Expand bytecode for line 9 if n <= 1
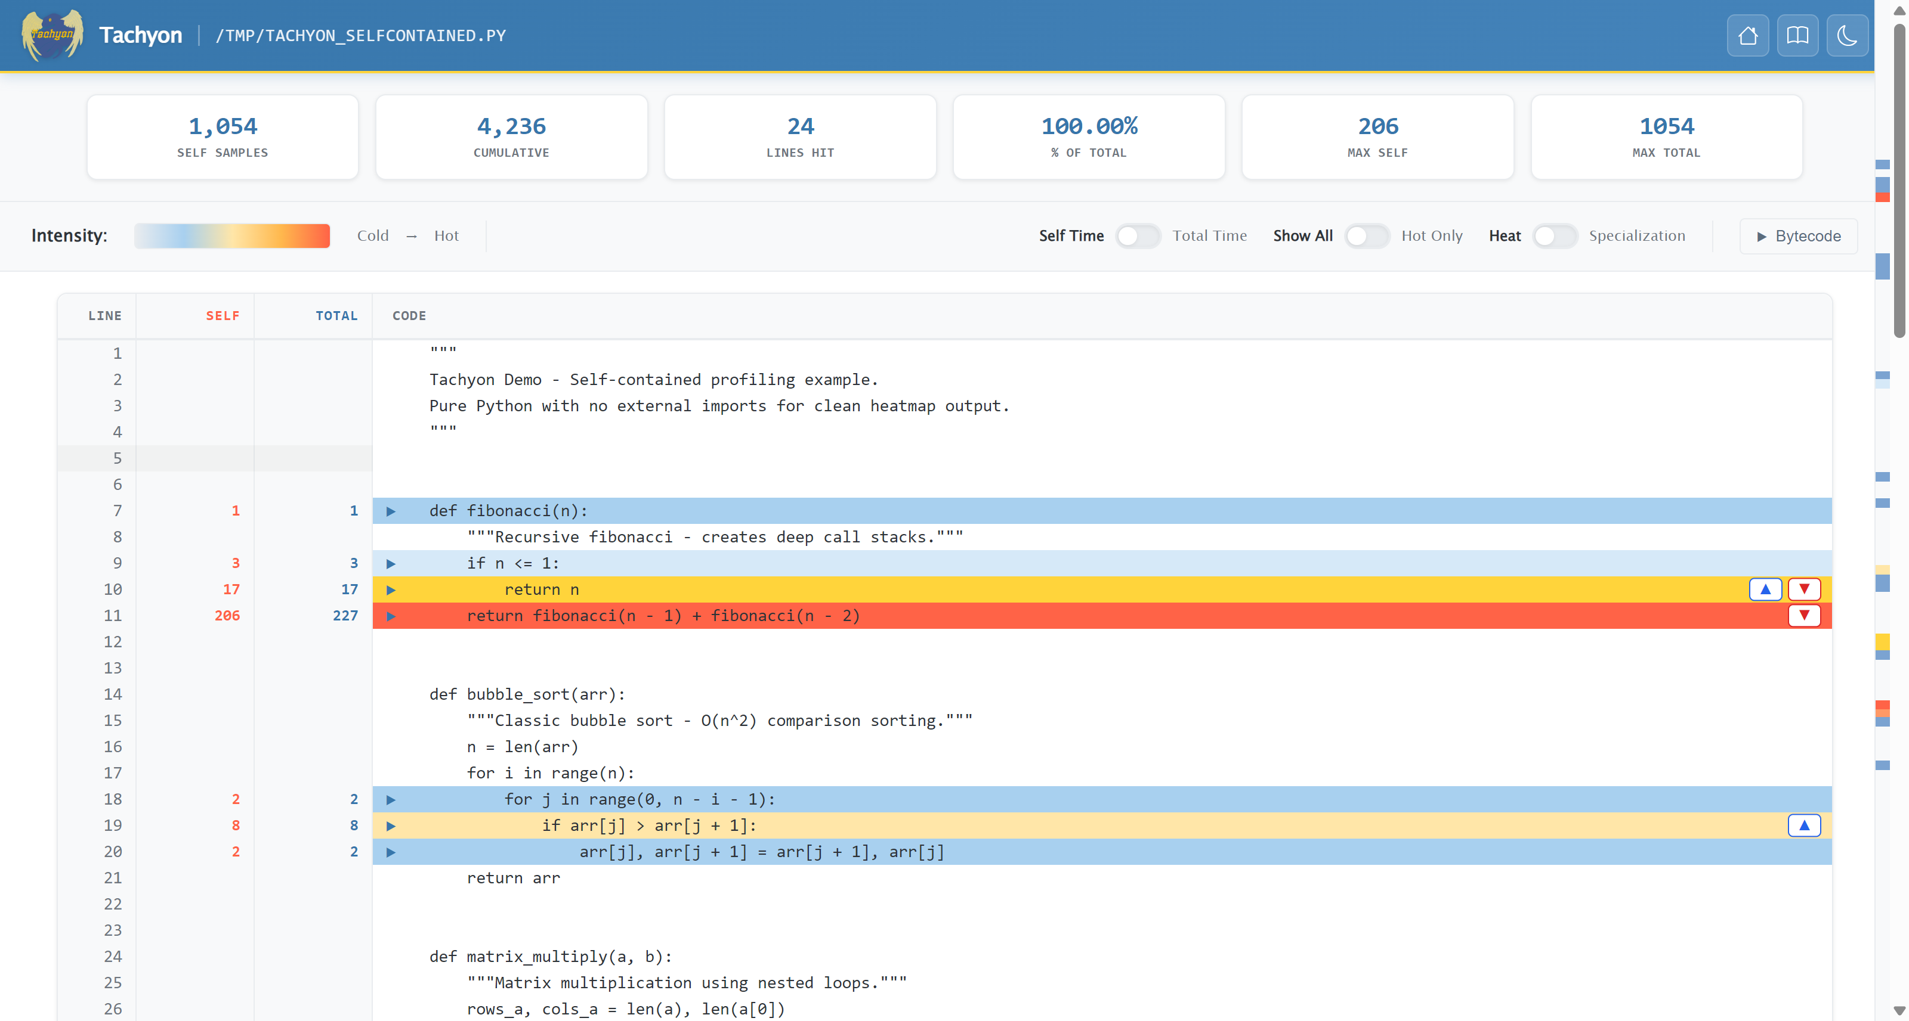1909x1021 pixels. [391, 563]
